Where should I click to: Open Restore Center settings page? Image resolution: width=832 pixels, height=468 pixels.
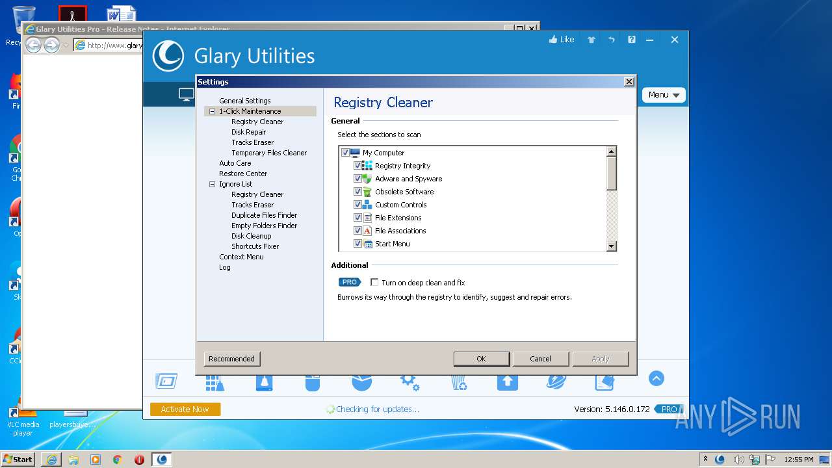point(243,174)
